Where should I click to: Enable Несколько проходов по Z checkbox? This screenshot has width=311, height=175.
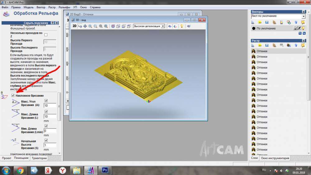tap(46, 35)
